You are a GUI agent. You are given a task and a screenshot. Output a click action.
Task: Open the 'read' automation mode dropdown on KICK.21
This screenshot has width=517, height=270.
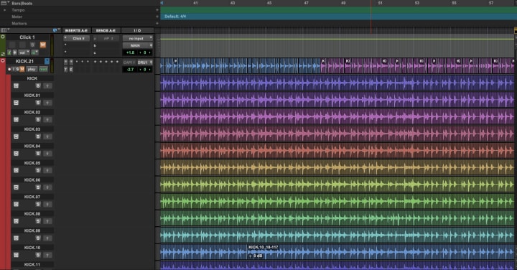pos(43,69)
